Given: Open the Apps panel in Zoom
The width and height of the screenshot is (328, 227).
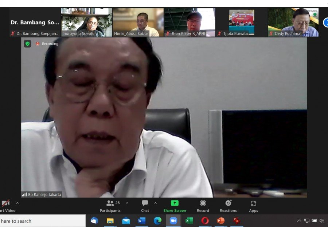Looking at the screenshot, I should (254, 206).
